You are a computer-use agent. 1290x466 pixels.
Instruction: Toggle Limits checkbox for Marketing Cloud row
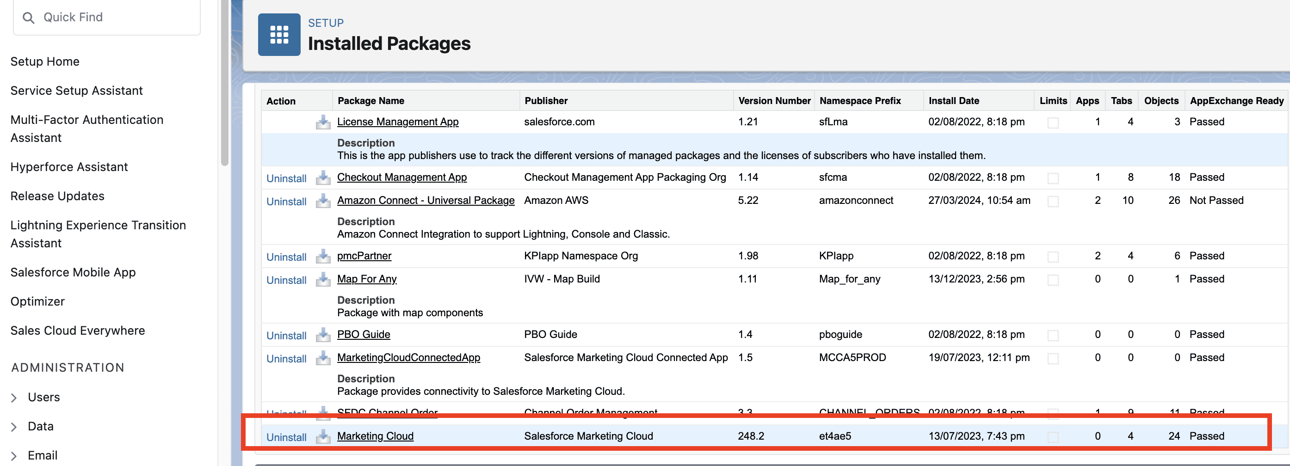(1053, 437)
